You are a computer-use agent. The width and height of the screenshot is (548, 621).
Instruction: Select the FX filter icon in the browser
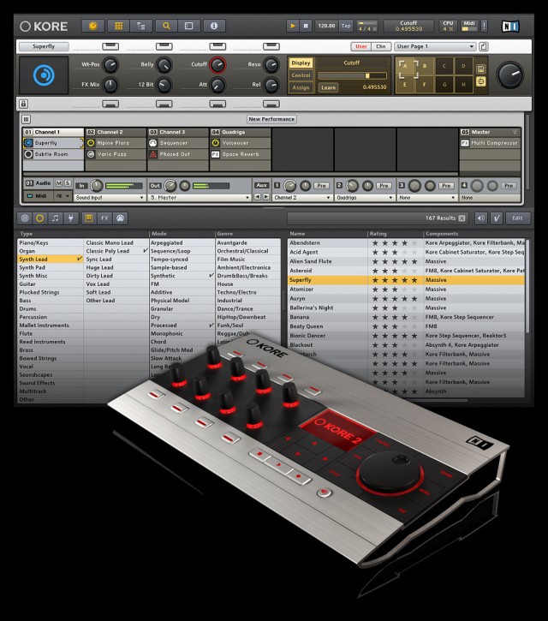[x=104, y=218]
